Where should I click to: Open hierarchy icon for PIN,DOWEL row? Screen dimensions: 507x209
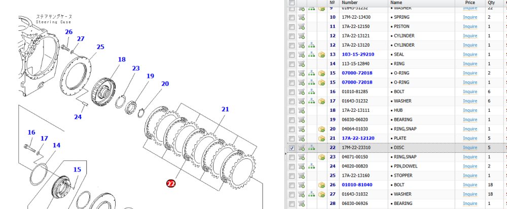click(311, 166)
